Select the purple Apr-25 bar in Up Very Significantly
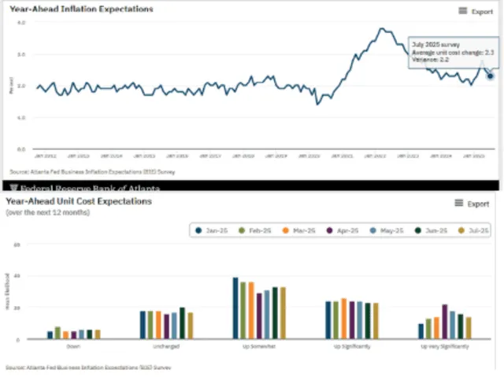504x377 pixels. 445,321
